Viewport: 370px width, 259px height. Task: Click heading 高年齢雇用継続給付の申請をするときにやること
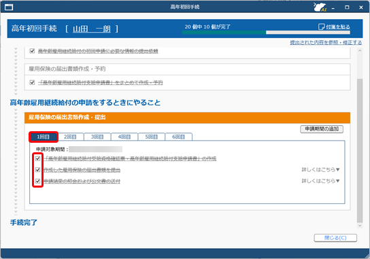click(85, 103)
